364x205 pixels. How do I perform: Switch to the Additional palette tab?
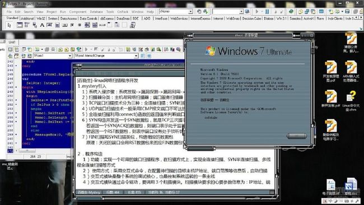(x=27, y=18)
